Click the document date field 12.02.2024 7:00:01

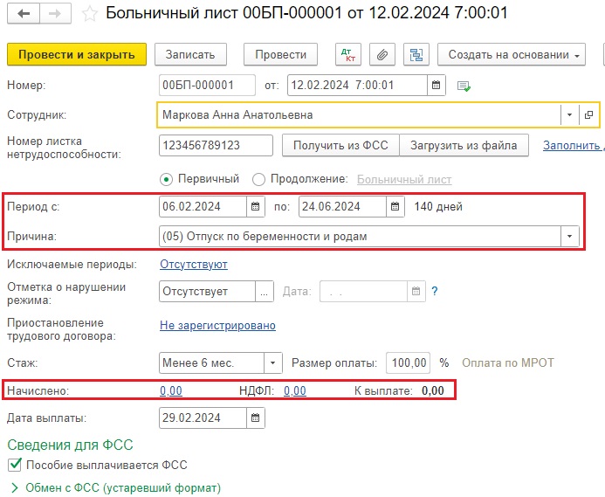pyautogui.click(x=357, y=85)
